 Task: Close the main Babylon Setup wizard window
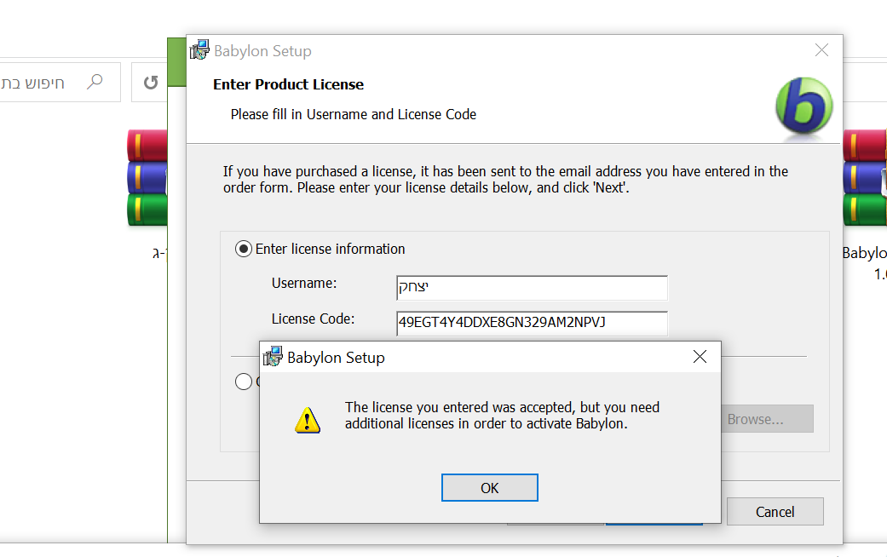[x=821, y=50]
